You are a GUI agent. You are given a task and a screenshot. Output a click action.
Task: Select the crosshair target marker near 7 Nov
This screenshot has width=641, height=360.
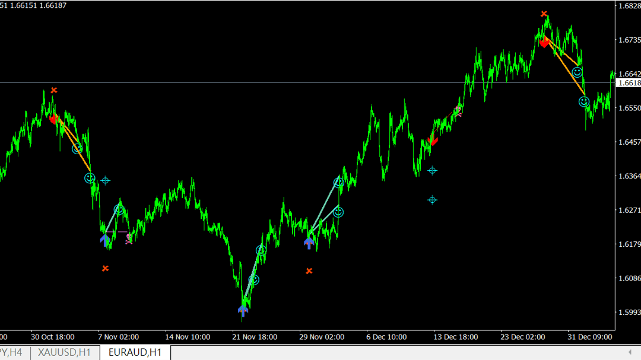(106, 180)
